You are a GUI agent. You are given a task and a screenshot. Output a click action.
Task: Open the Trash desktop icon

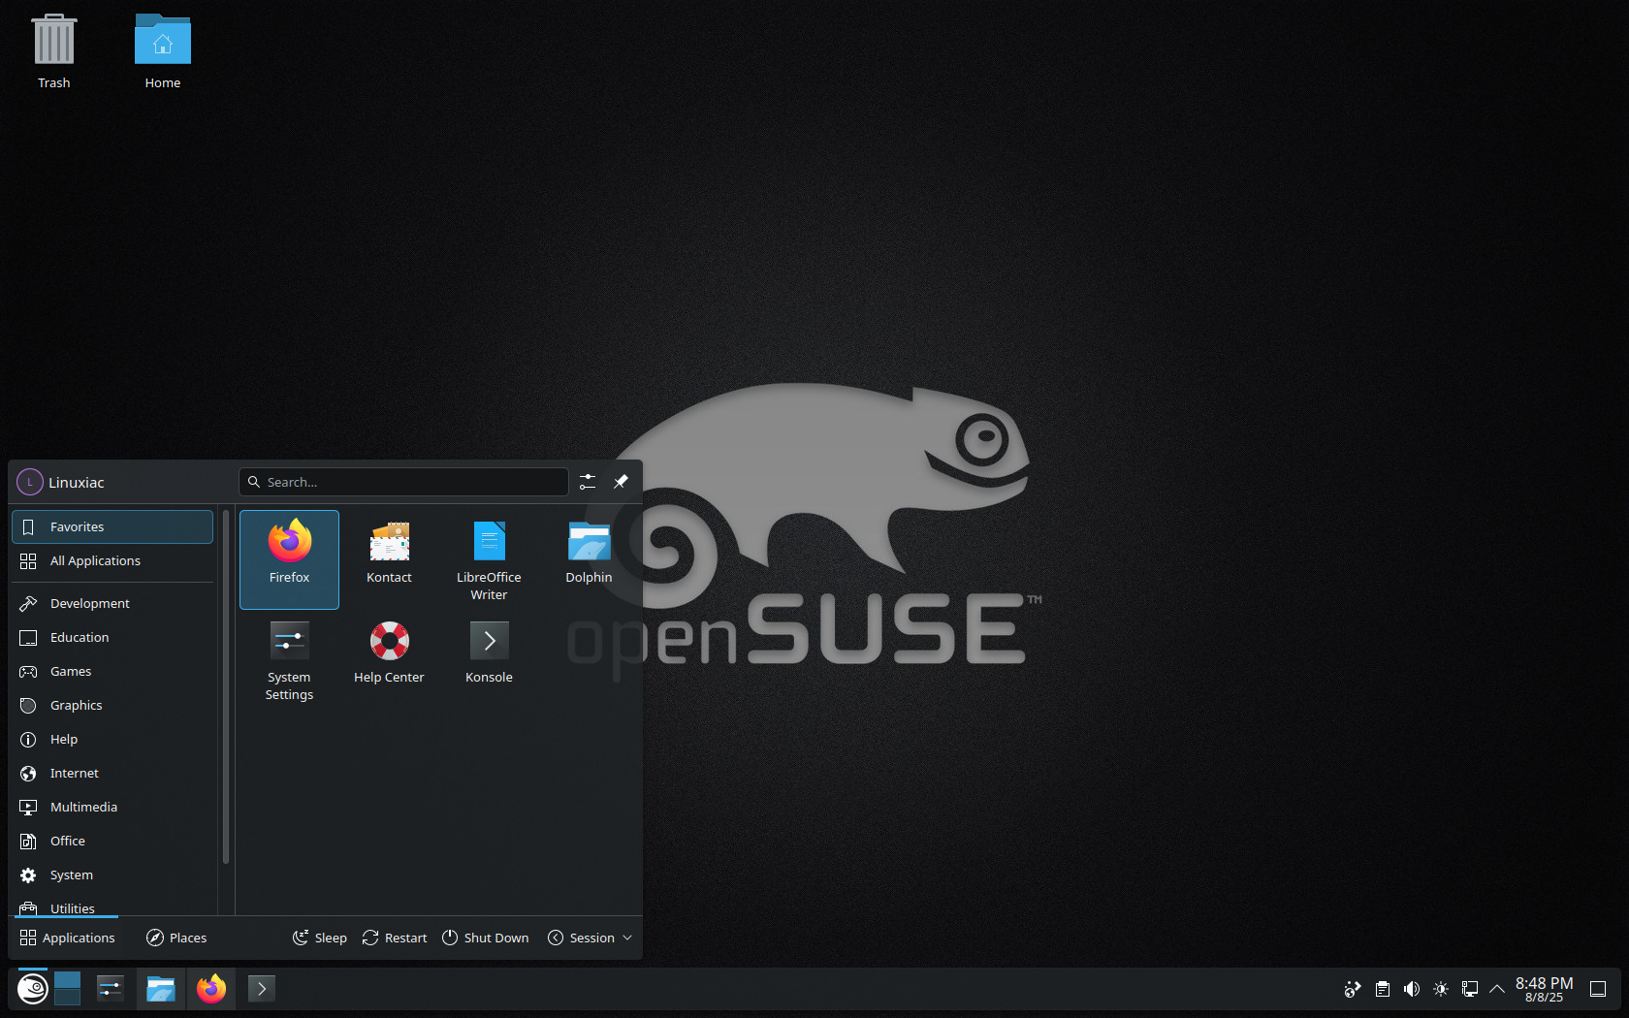54,52
